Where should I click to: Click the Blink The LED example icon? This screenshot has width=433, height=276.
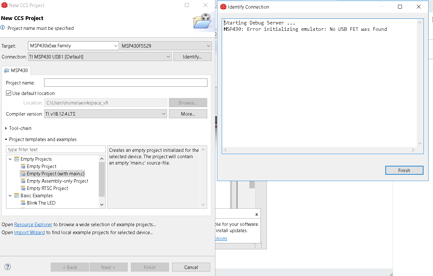[x=23, y=203]
